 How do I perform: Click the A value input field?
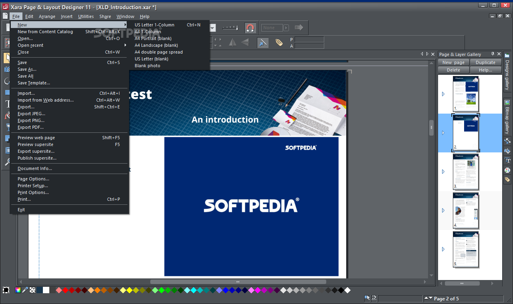click(309, 46)
